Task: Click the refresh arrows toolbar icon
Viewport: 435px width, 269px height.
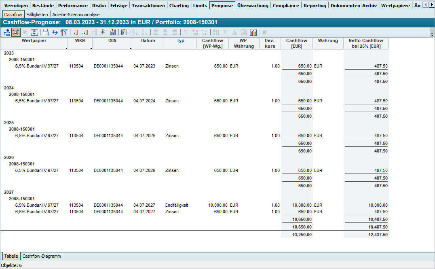Action: [x=55, y=32]
